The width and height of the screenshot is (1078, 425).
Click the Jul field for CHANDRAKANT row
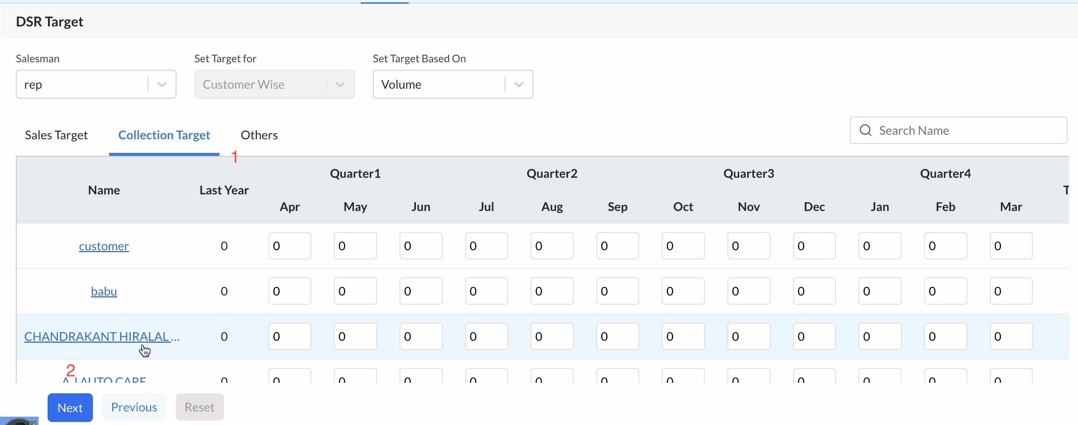point(486,336)
